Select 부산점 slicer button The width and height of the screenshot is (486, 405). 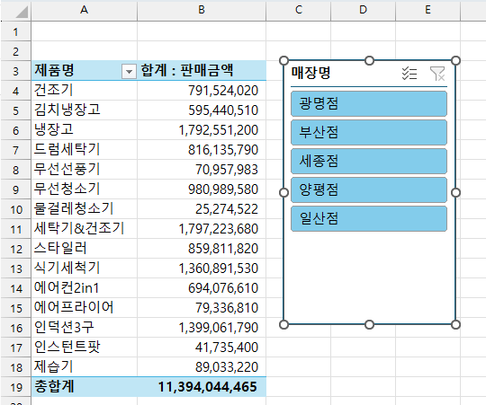pos(369,132)
